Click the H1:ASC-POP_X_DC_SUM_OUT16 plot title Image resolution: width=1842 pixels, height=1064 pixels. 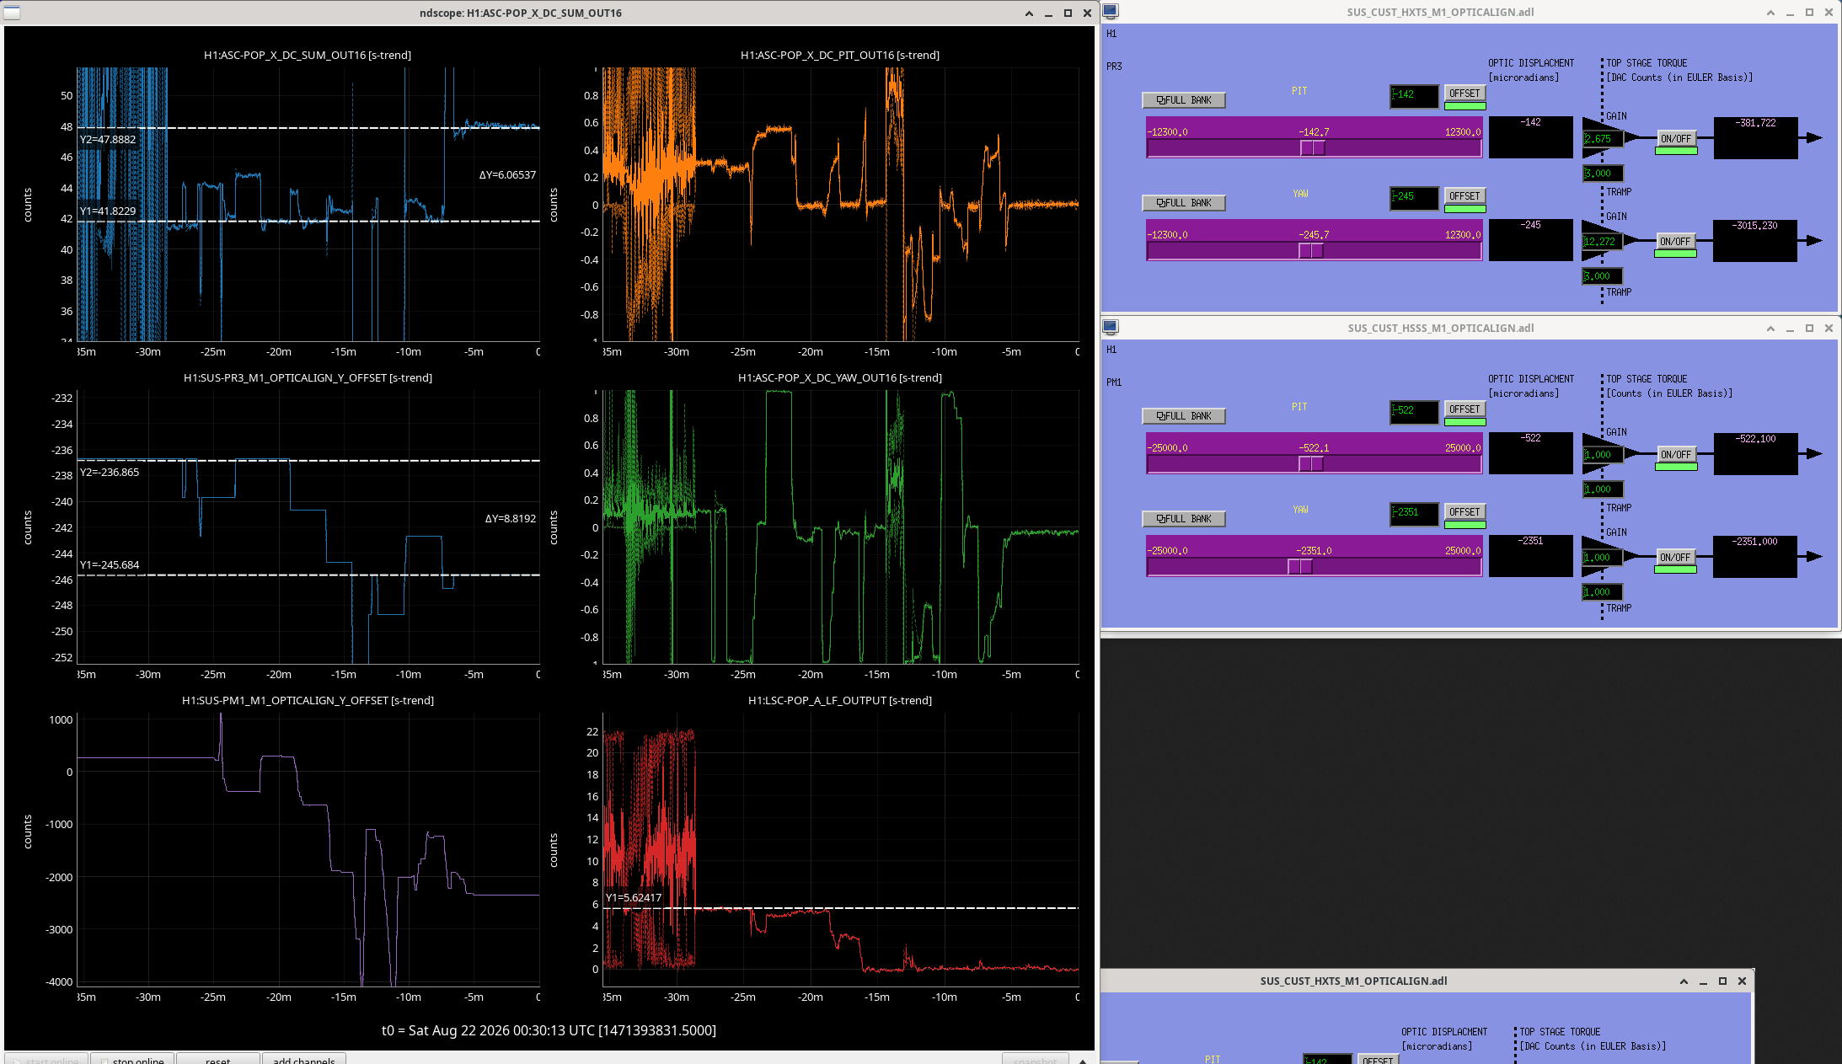[x=308, y=56]
